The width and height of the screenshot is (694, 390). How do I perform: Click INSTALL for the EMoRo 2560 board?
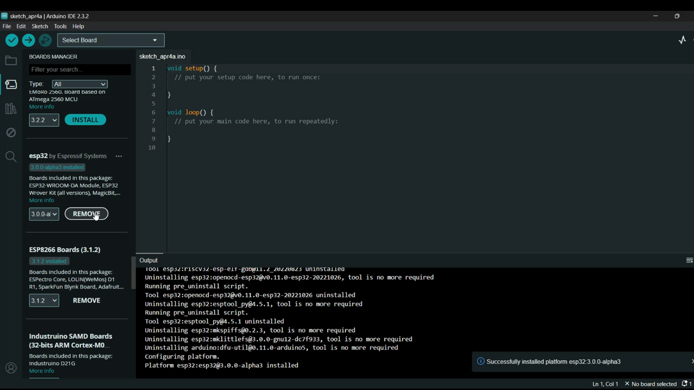[85, 120]
